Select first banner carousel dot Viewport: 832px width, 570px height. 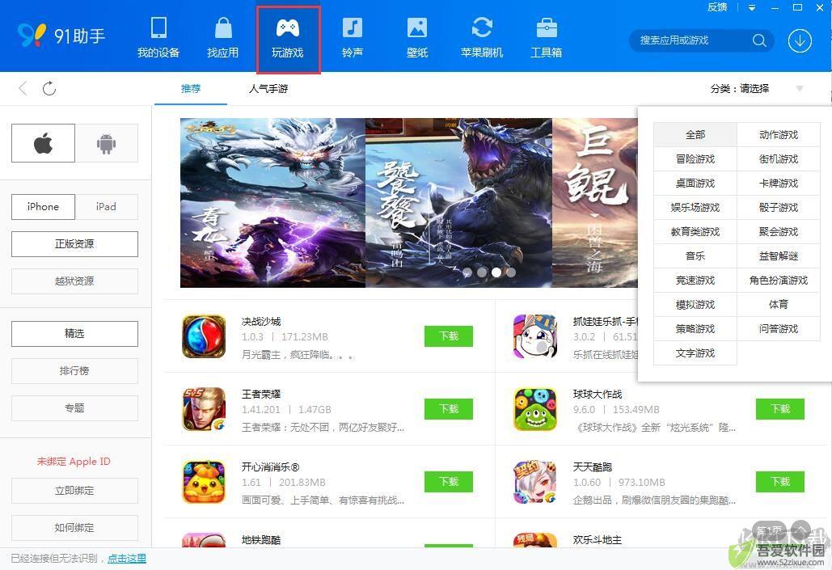pyautogui.click(x=467, y=272)
